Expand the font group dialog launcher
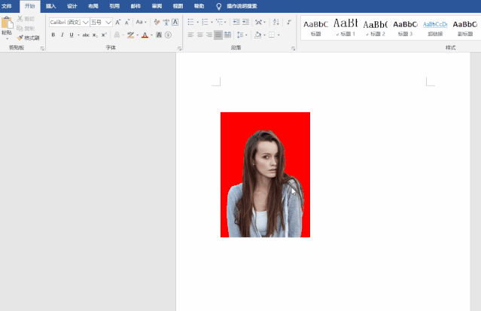This screenshot has height=311, width=481. point(179,48)
